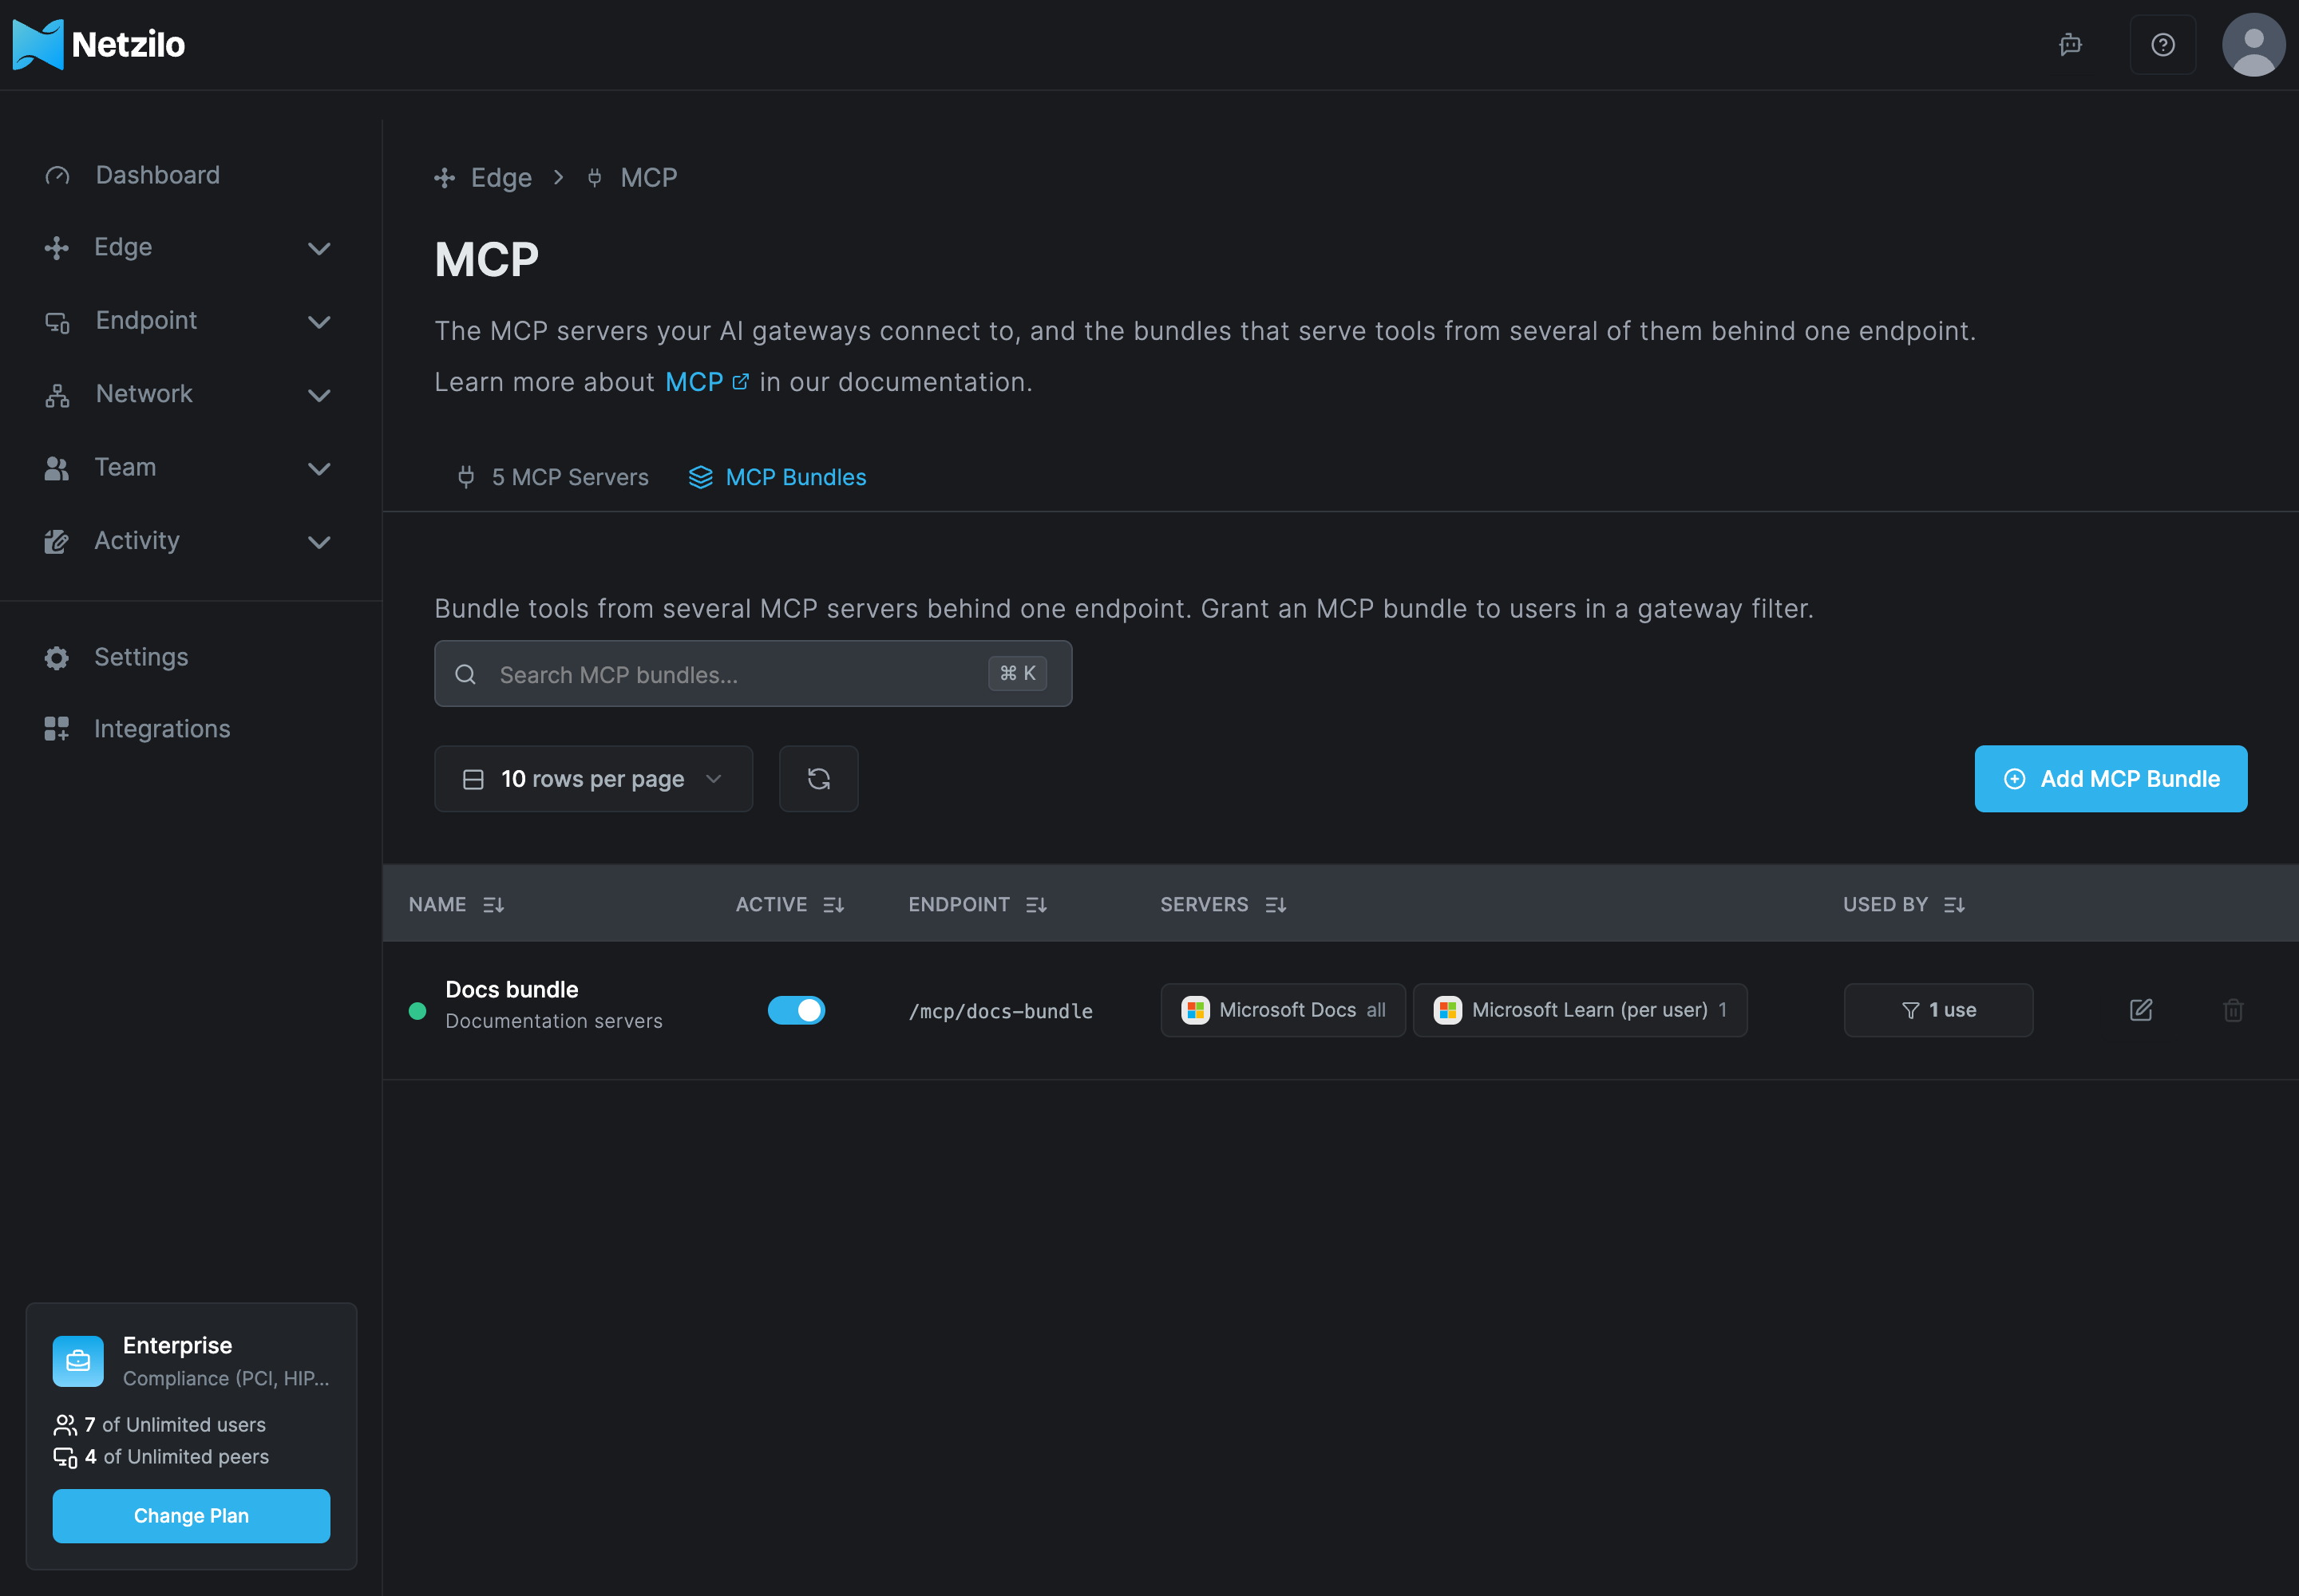Click the Dashboard gauge icon
The image size is (2299, 1596).
point(57,176)
